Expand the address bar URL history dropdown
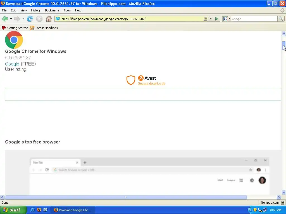Viewport: 286px width, 214px height. click(211, 19)
